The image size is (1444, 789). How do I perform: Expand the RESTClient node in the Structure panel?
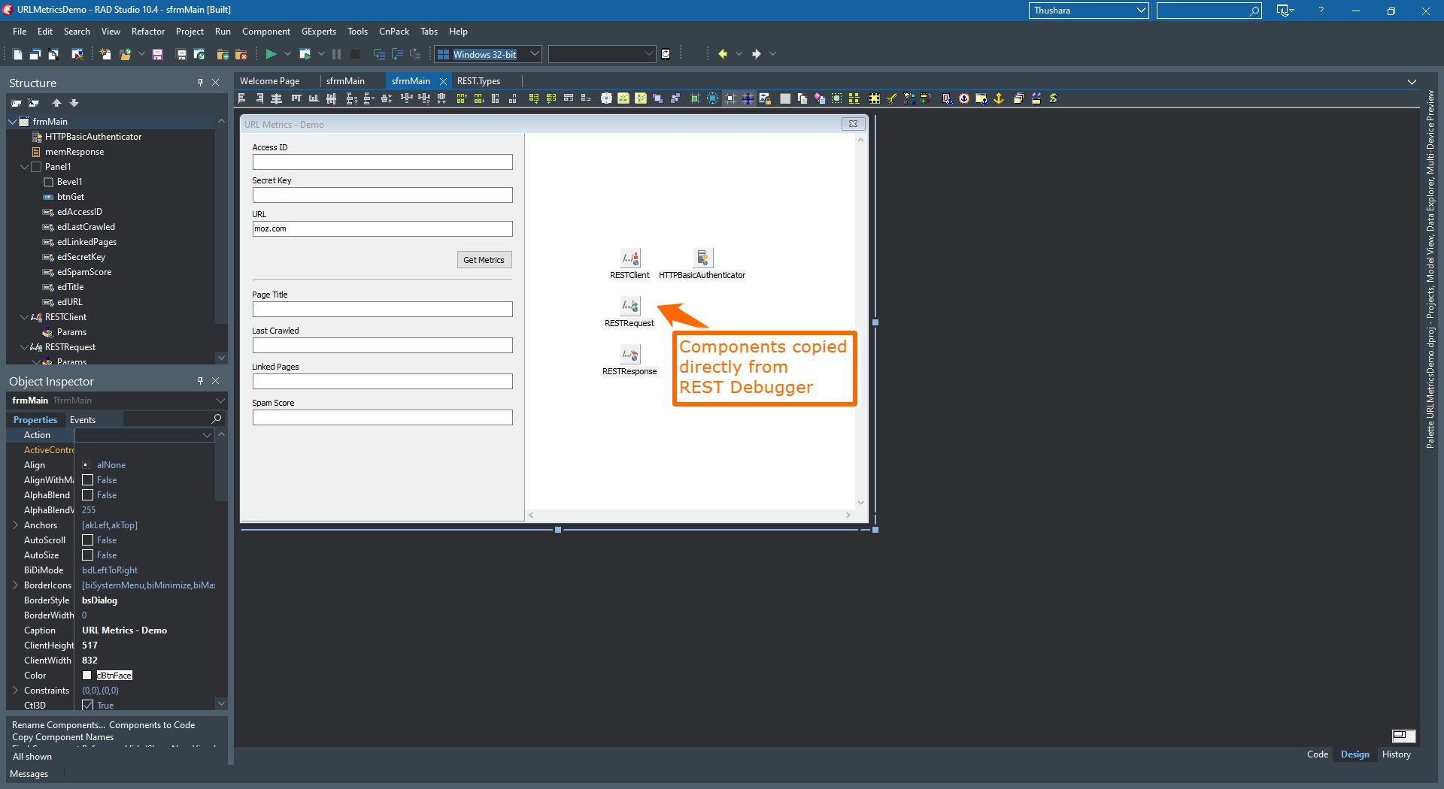[x=25, y=316]
